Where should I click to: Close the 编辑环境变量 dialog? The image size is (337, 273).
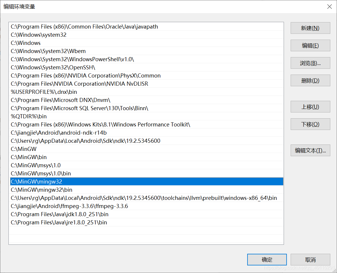pyautogui.click(x=329, y=7)
